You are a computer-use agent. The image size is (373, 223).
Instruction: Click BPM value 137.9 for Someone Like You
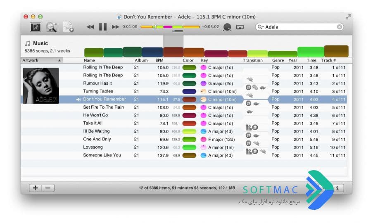[163, 156]
